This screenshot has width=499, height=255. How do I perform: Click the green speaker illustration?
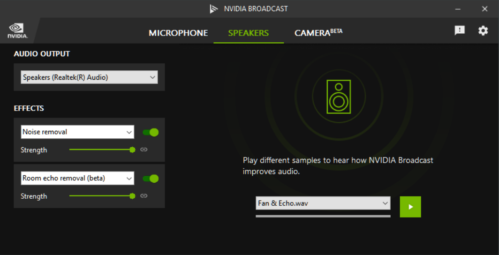(339, 97)
